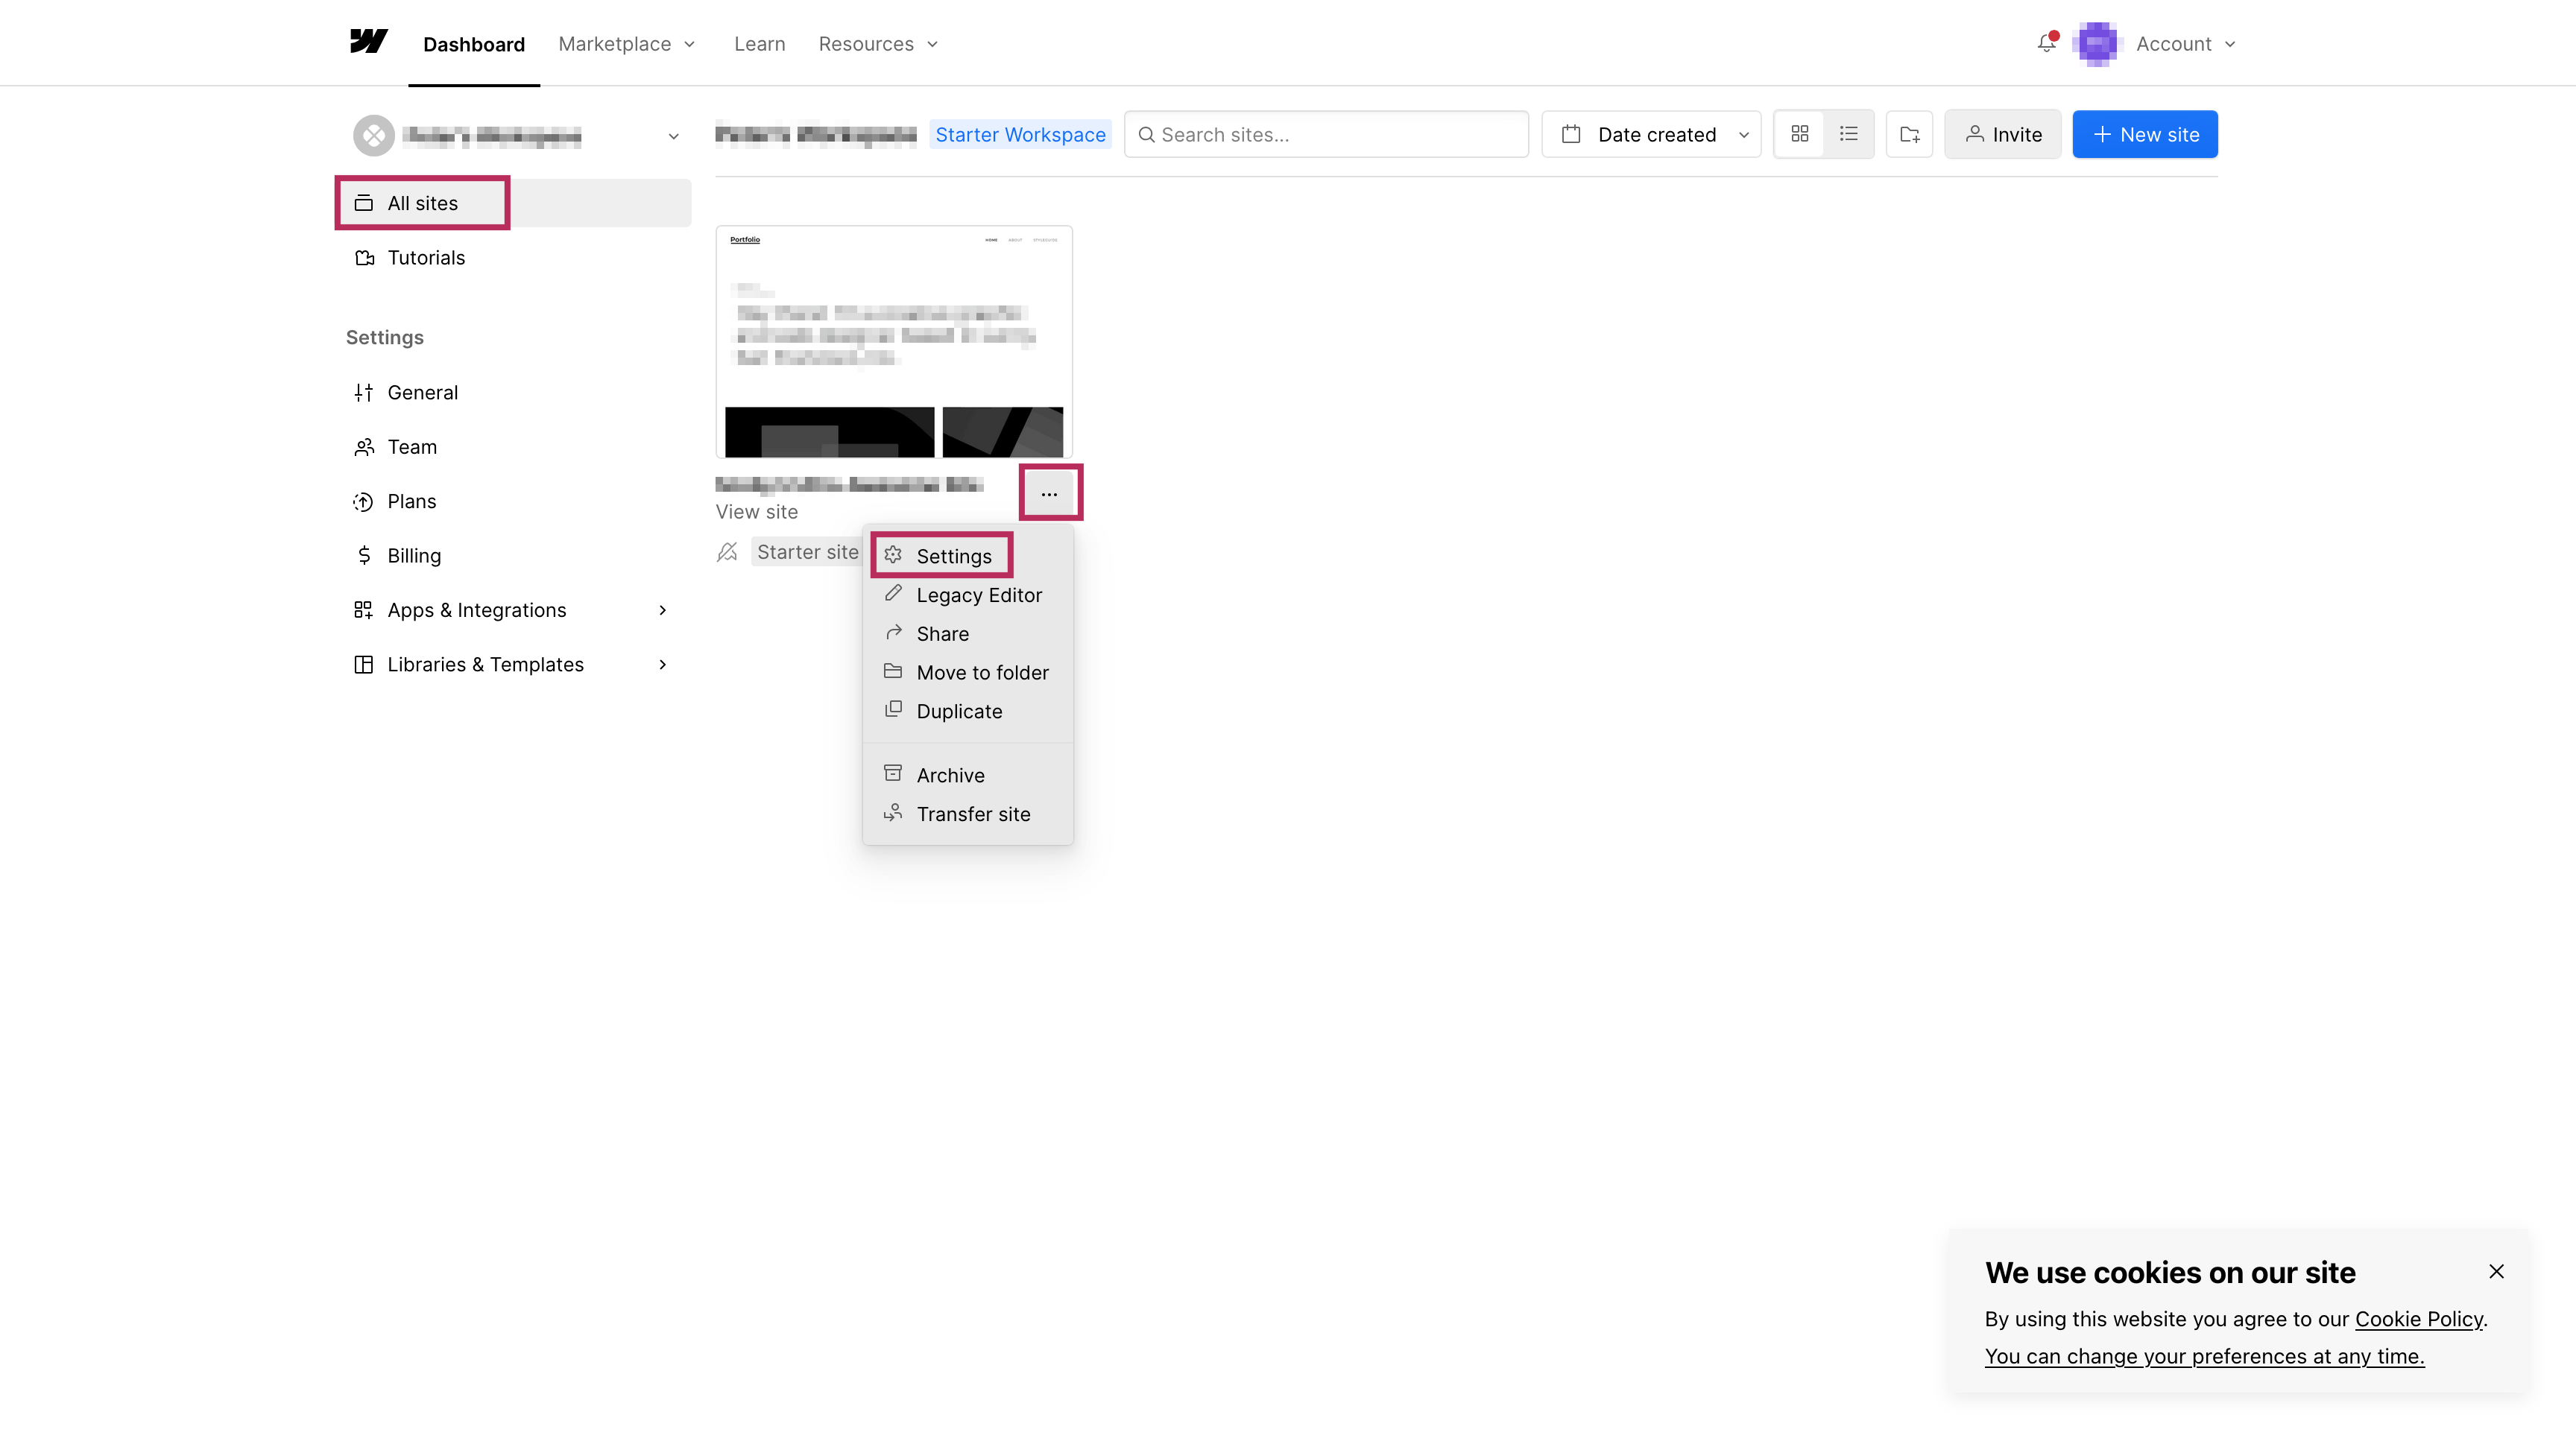Open the portfolio site thumbnail
This screenshot has height=1441, width=2576.
tap(893, 342)
